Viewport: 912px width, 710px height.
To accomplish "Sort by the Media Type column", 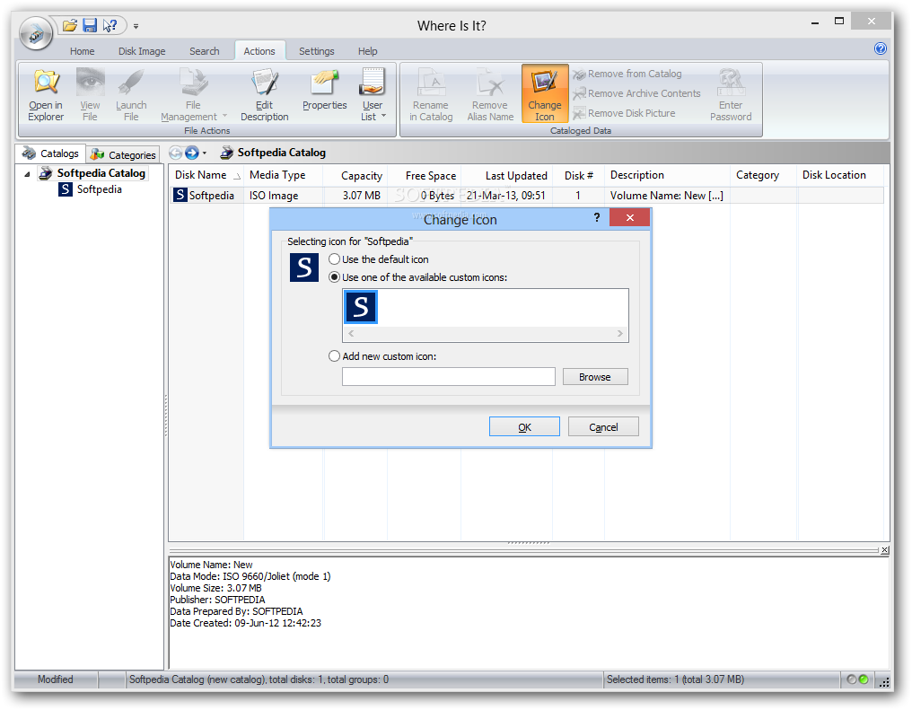I will (x=284, y=175).
